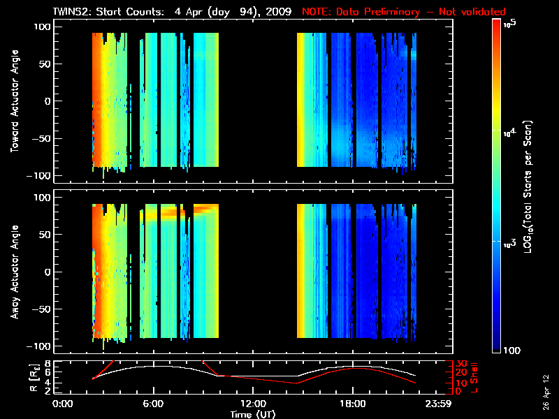Select the 0:00 time tick label
The height and width of the screenshot is (419, 559).
click(x=64, y=404)
